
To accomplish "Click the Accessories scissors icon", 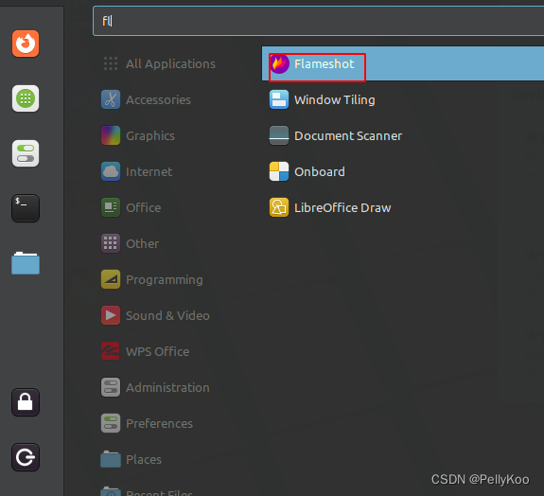I will tap(111, 99).
